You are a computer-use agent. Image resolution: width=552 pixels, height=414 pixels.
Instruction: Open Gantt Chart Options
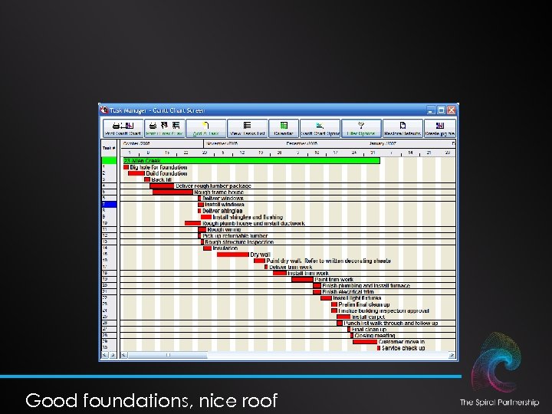(320, 128)
